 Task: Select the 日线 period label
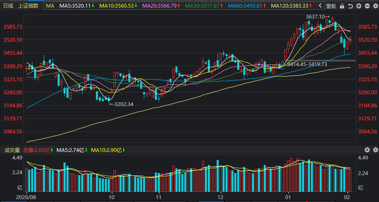point(8,6)
